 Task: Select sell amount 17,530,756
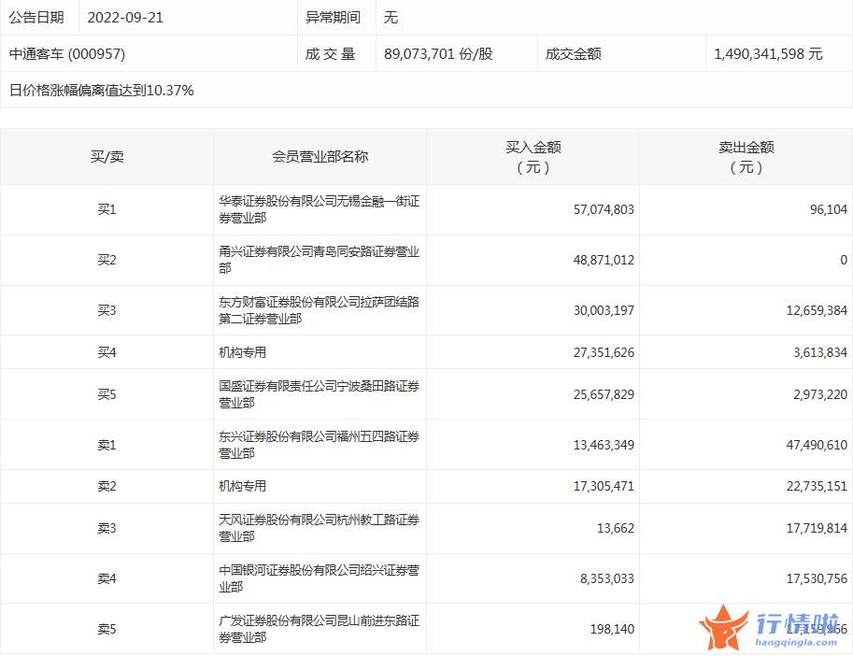817,578
